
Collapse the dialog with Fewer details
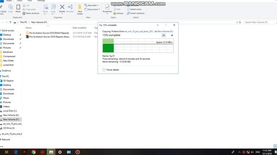(x=111, y=70)
